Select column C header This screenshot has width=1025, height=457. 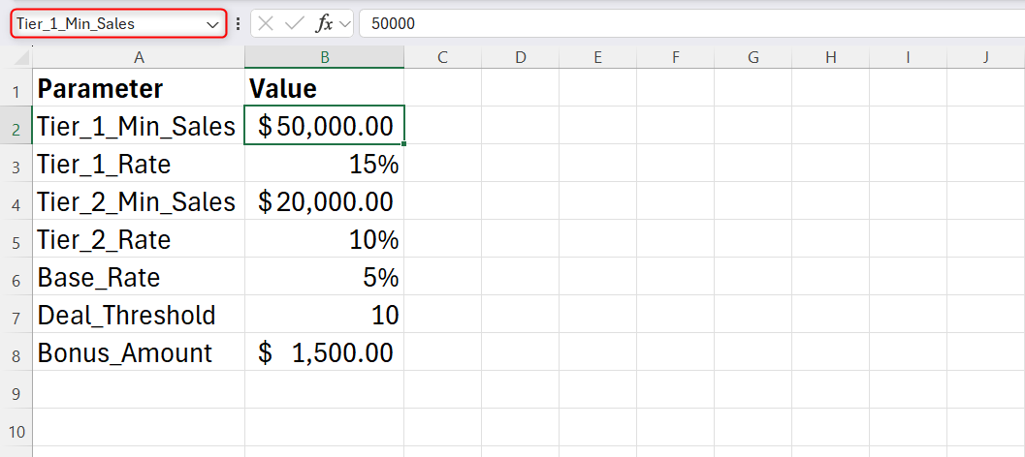click(x=442, y=57)
